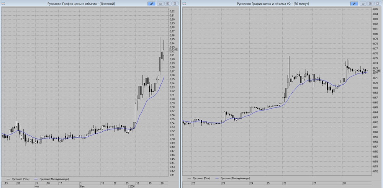Maximize the 60-minute chart window

click(x=370, y=3)
